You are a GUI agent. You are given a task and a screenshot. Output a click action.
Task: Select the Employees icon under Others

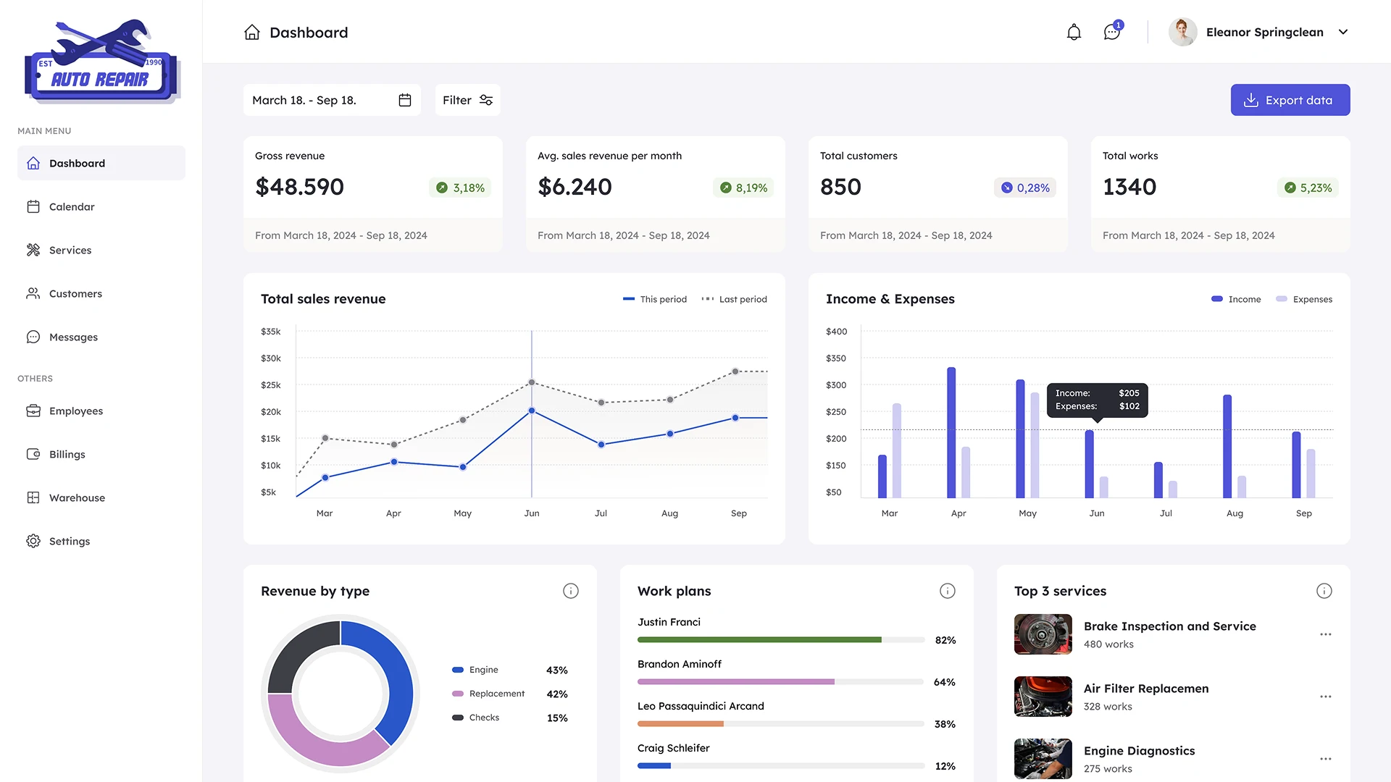pos(33,411)
